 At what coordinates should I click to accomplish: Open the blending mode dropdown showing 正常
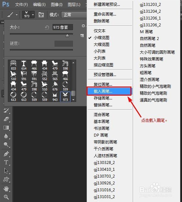pos(74,15)
